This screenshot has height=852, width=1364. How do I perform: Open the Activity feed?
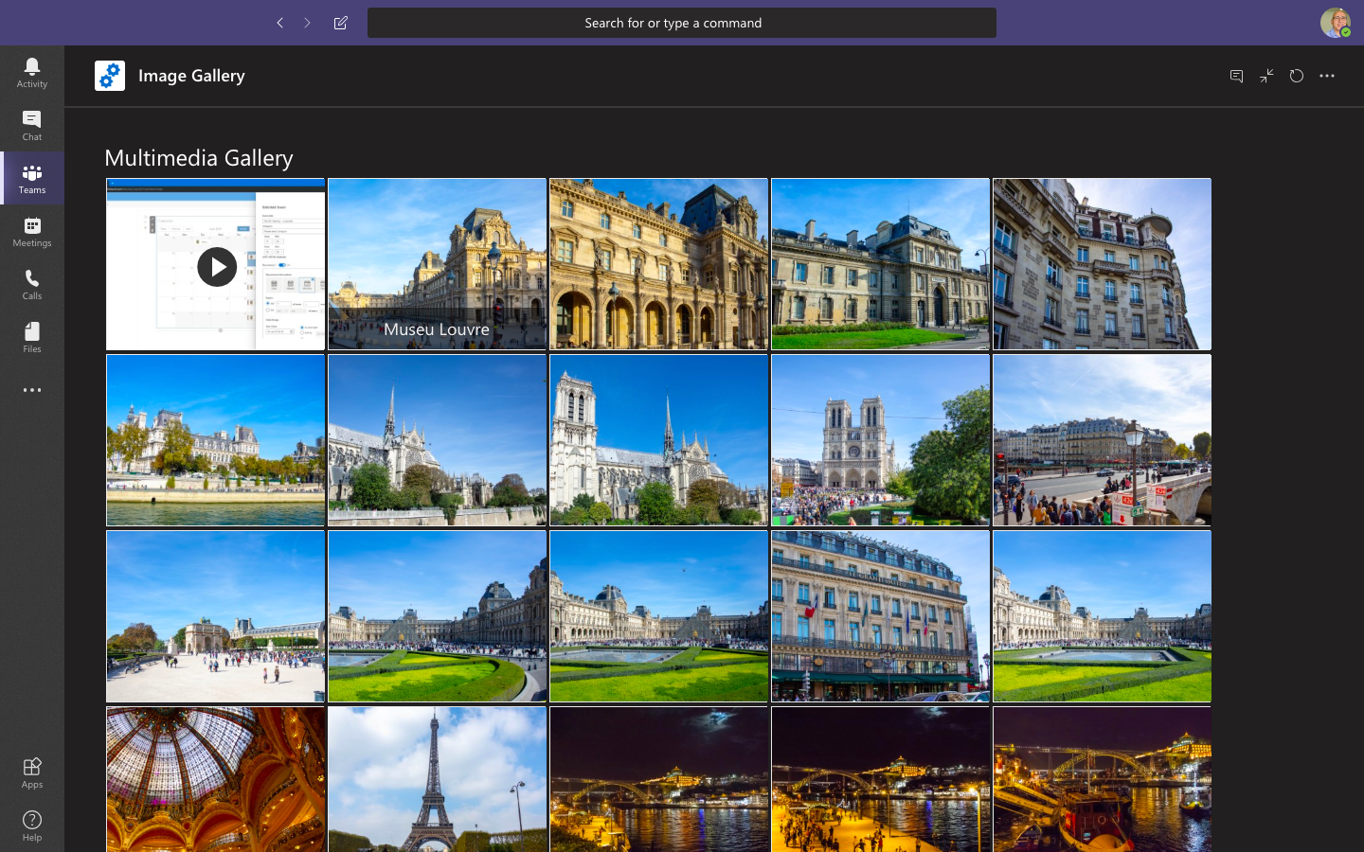(32, 72)
